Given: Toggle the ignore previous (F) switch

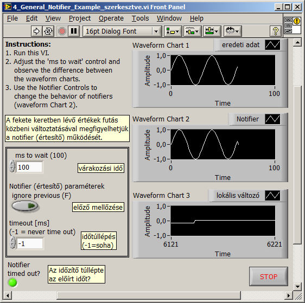Looking at the screenshot, I should 25,206.
